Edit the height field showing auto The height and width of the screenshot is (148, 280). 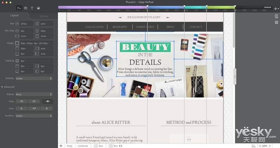tap(46, 24)
